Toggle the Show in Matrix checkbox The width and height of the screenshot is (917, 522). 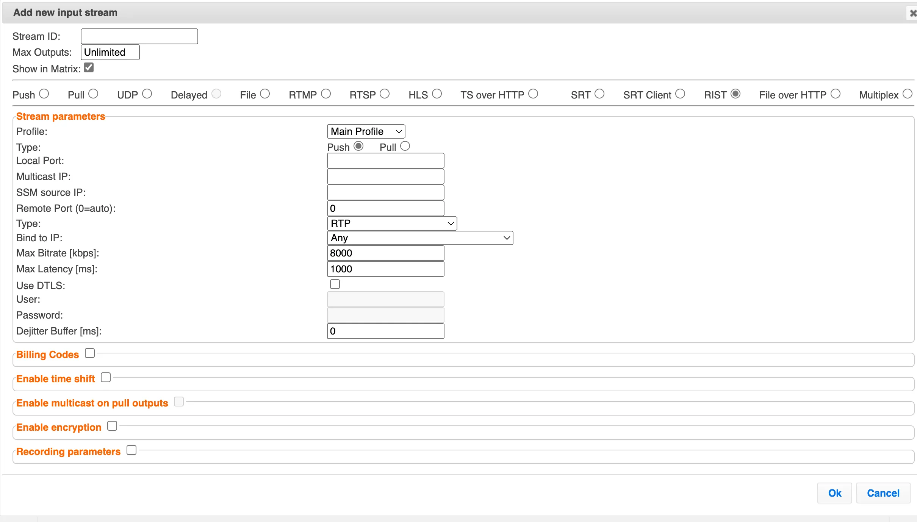coord(89,68)
